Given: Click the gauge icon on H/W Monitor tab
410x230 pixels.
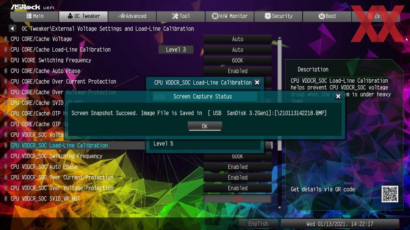Looking at the screenshot, I should pyautogui.click(x=215, y=16).
